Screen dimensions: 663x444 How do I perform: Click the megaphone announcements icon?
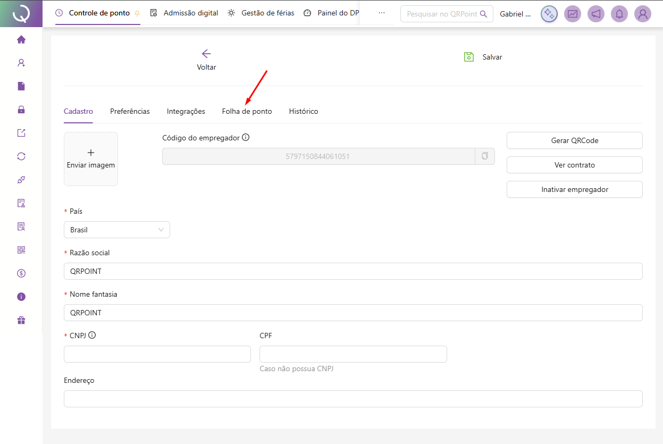pyautogui.click(x=596, y=14)
